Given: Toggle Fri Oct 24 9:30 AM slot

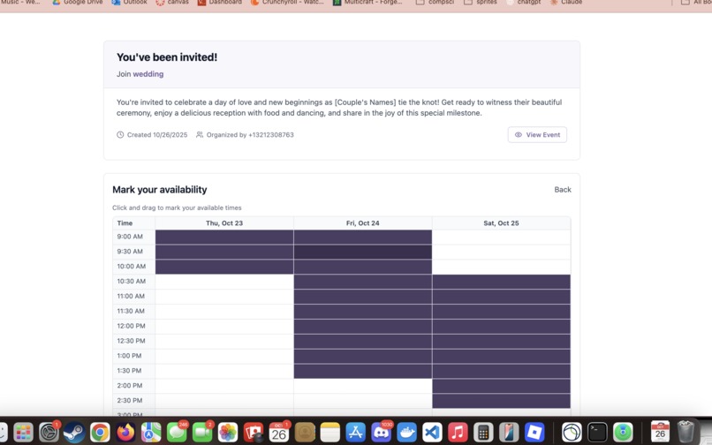Looking at the screenshot, I should pos(363,252).
